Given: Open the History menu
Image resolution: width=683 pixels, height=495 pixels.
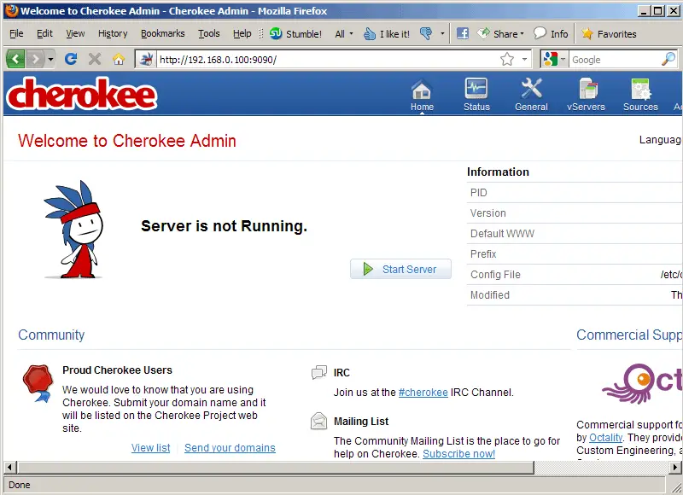Looking at the screenshot, I should coord(113,33).
